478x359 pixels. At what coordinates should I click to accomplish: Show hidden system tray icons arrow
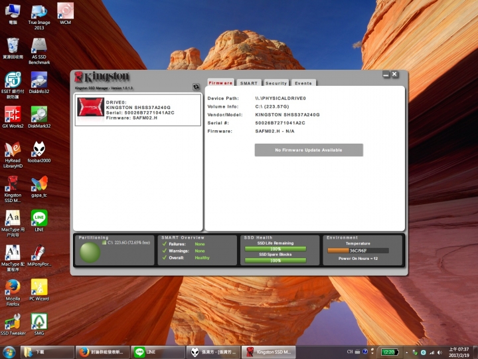[406, 352]
